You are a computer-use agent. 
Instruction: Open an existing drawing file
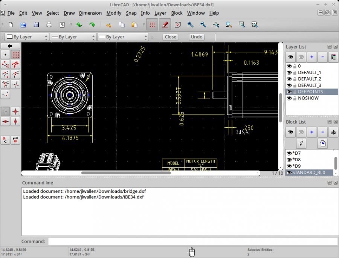pyautogui.click(x=23, y=24)
